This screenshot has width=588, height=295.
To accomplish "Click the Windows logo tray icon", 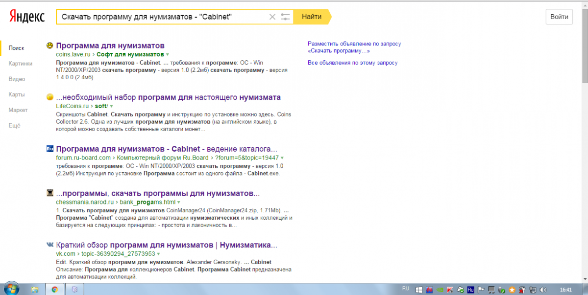I will (x=419, y=290).
